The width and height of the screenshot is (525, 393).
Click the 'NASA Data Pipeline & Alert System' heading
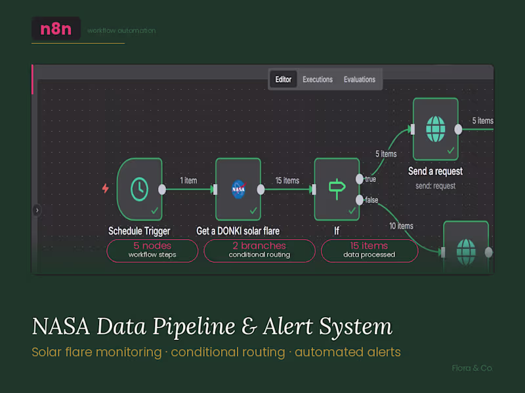(212, 326)
